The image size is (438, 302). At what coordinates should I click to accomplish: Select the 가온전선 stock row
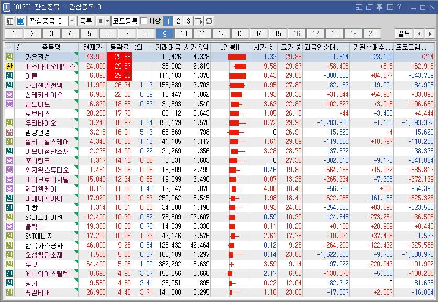click(220, 57)
